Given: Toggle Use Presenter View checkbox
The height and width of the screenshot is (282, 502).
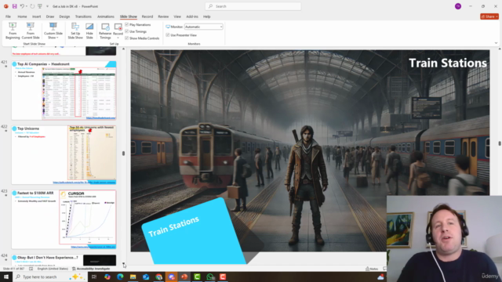Looking at the screenshot, I should 168,34.
